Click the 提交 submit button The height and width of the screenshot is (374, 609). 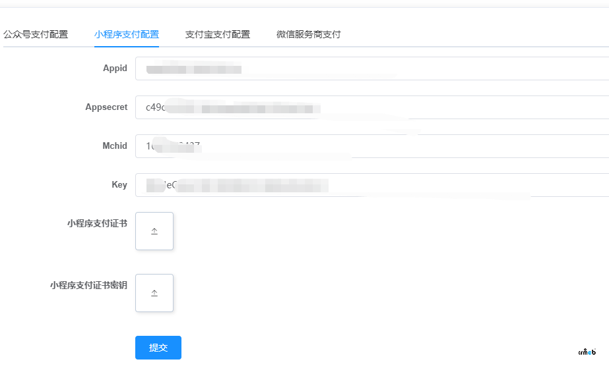158,348
